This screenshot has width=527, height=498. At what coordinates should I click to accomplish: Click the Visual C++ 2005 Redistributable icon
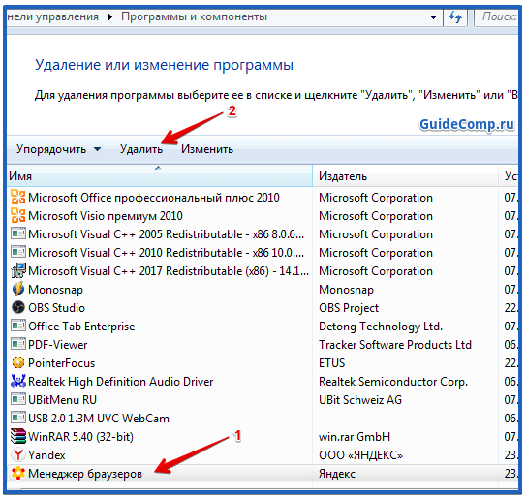17,233
